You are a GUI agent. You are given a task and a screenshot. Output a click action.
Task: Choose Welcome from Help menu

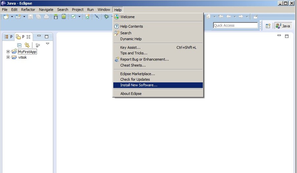(158, 17)
